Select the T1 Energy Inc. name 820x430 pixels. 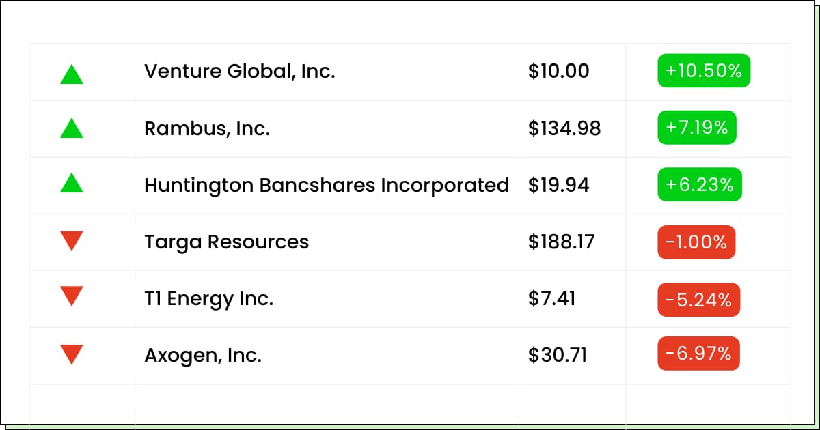pyautogui.click(x=208, y=298)
